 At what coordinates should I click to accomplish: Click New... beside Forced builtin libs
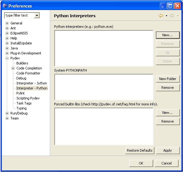coord(168,113)
